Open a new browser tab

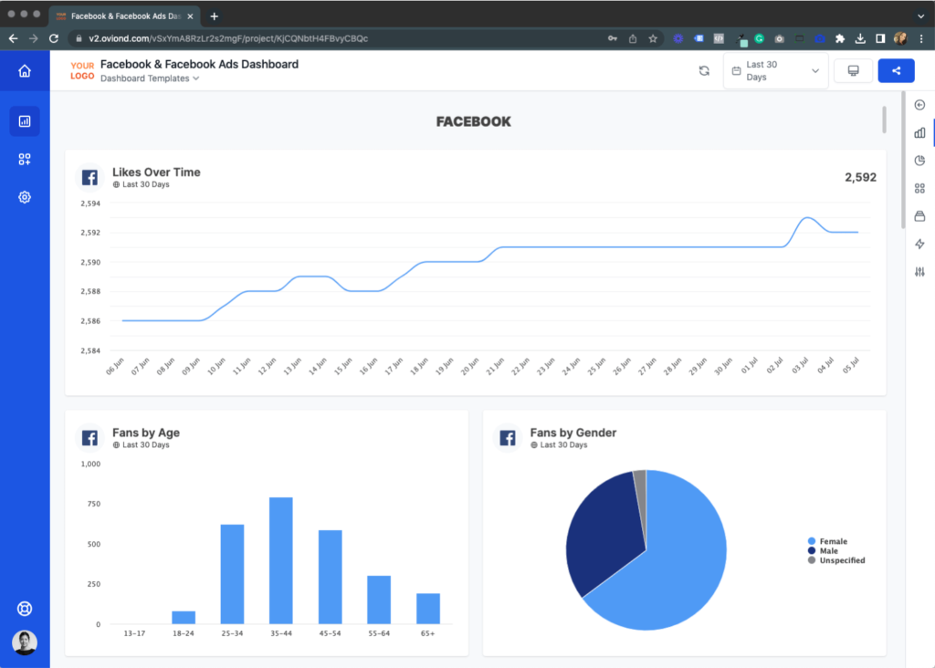[x=214, y=16]
